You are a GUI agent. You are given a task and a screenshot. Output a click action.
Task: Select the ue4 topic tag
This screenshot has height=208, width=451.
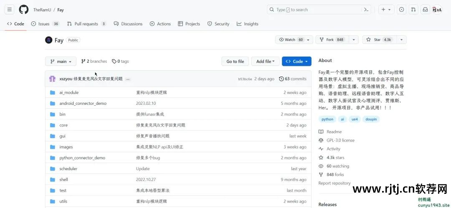coord(355,119)
